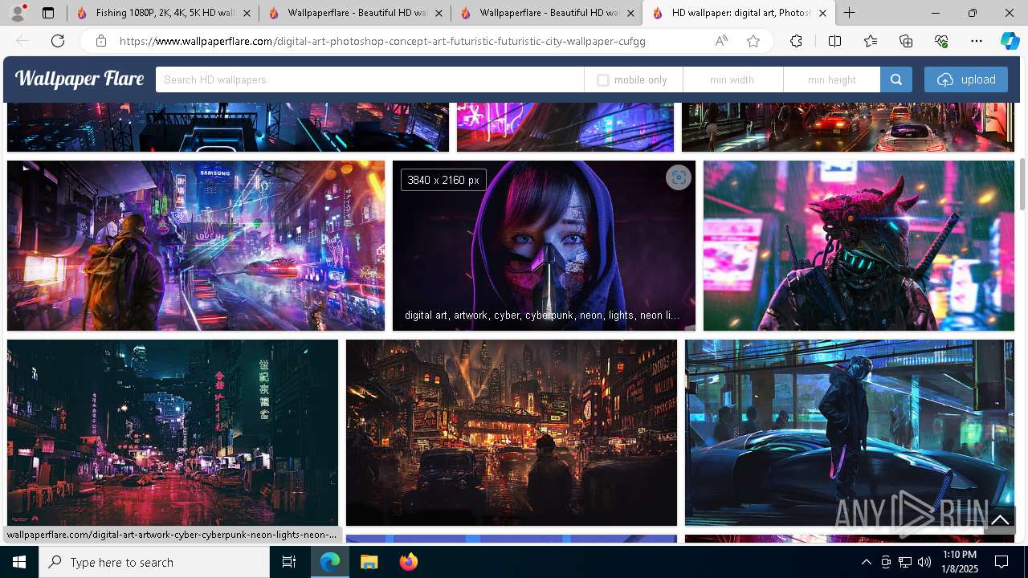
Task: Open File Explorer from taskbar
Action: point(369,562)
